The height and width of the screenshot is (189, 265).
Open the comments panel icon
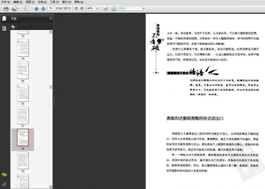tap(4, 175)
